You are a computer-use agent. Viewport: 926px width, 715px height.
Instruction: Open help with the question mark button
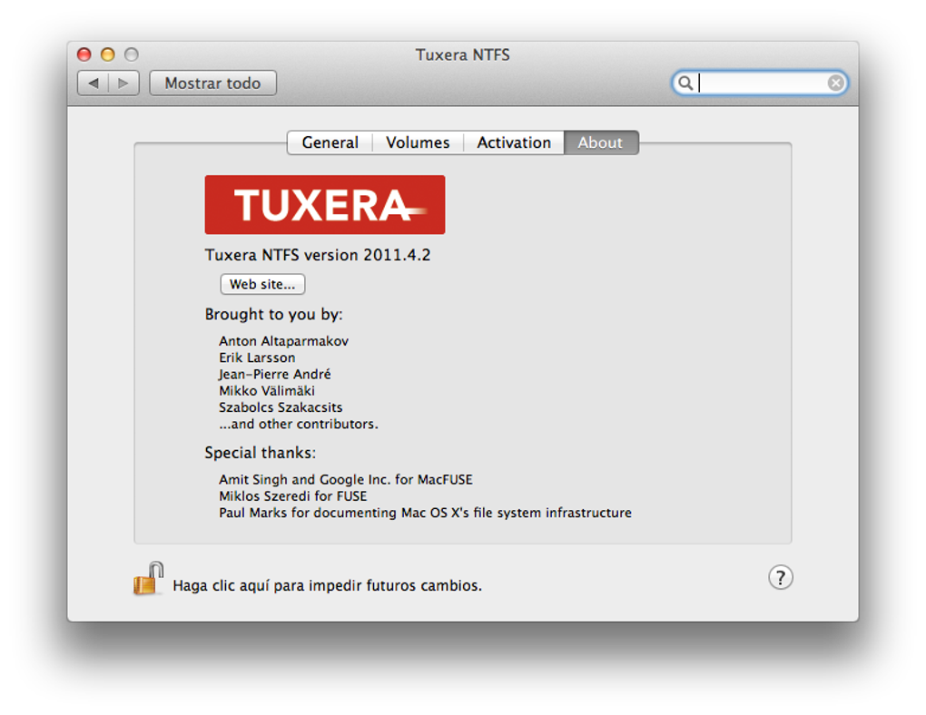point(780,577)
